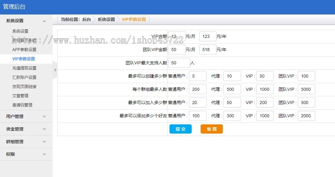
Task: Select VIP参数设置 menu item
Action: click(x=23, y=59)
